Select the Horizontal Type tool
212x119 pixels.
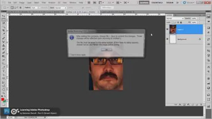pyautogui.click(x=4, y=71)
